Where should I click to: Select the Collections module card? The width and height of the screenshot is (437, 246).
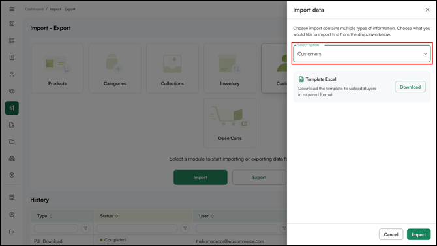click(x=172, y=68)
